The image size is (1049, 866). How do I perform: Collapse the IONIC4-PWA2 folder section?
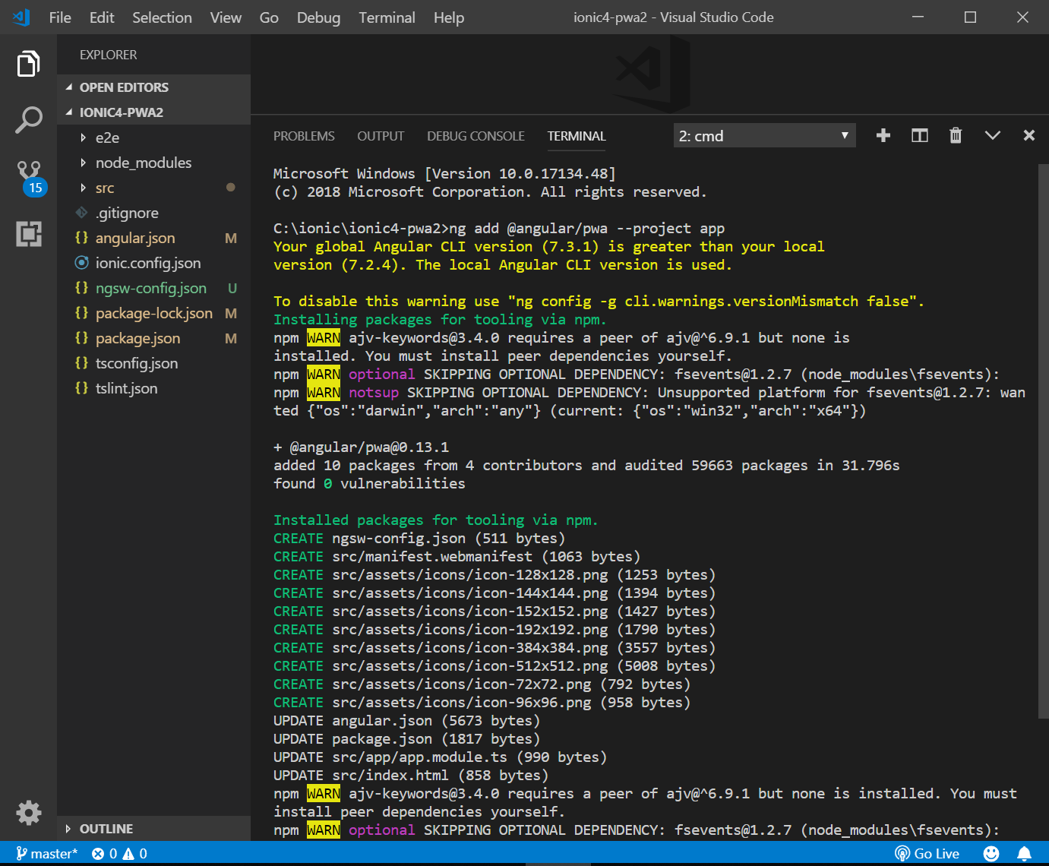coord(153,112)
